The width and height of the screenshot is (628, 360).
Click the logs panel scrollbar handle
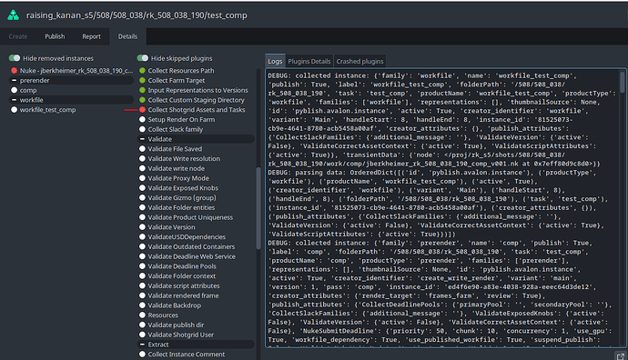point(622,82)
